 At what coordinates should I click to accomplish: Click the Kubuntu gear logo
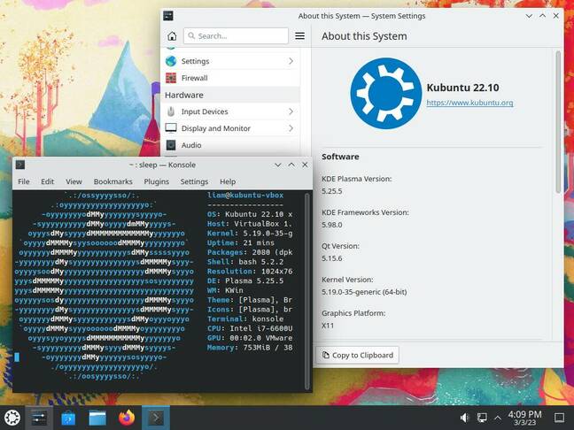(386, 93)
